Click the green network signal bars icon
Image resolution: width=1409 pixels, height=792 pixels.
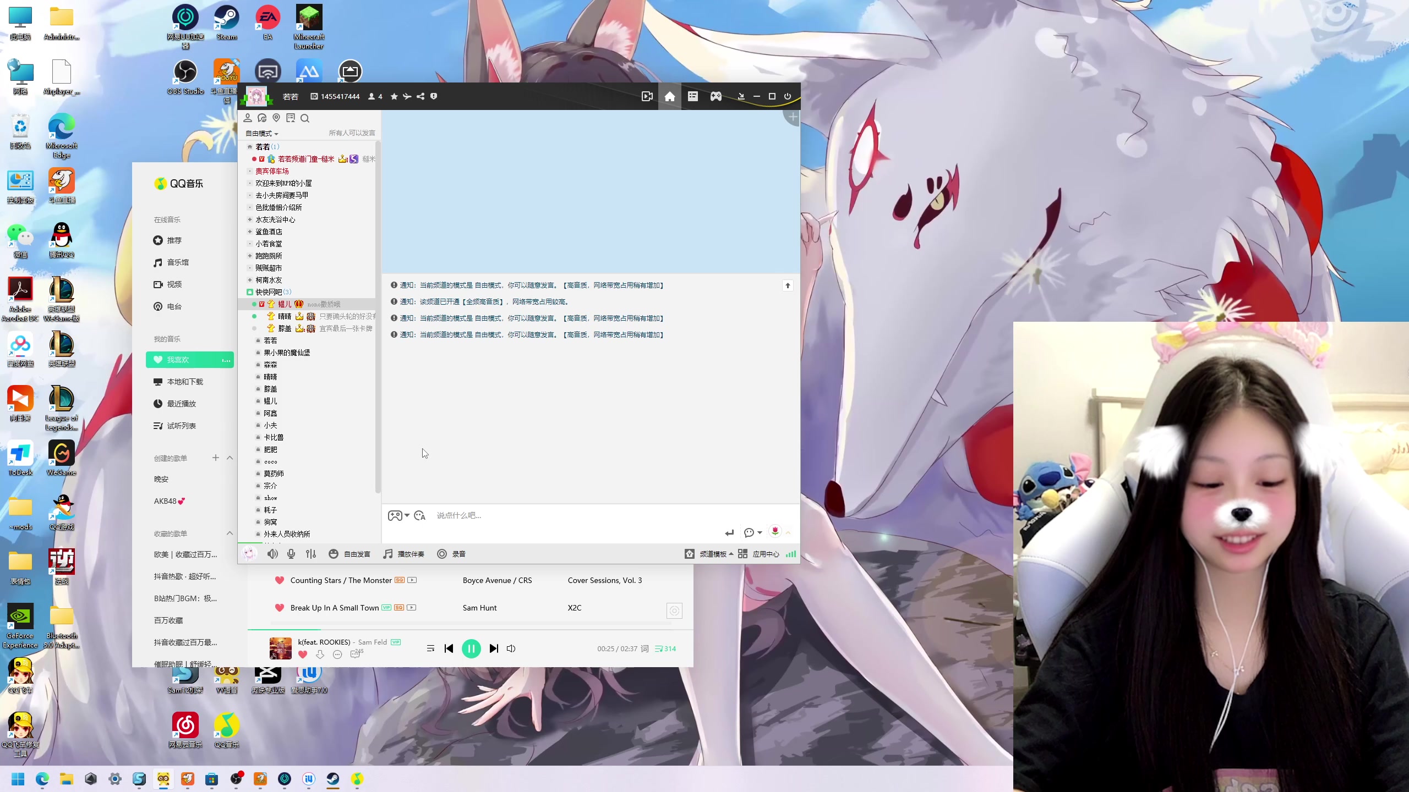(x=791, y=554)
